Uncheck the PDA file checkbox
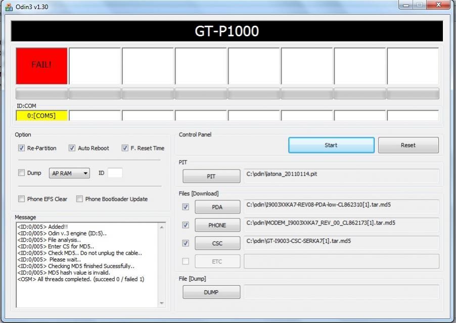456x323 pixels. [186, 207]
